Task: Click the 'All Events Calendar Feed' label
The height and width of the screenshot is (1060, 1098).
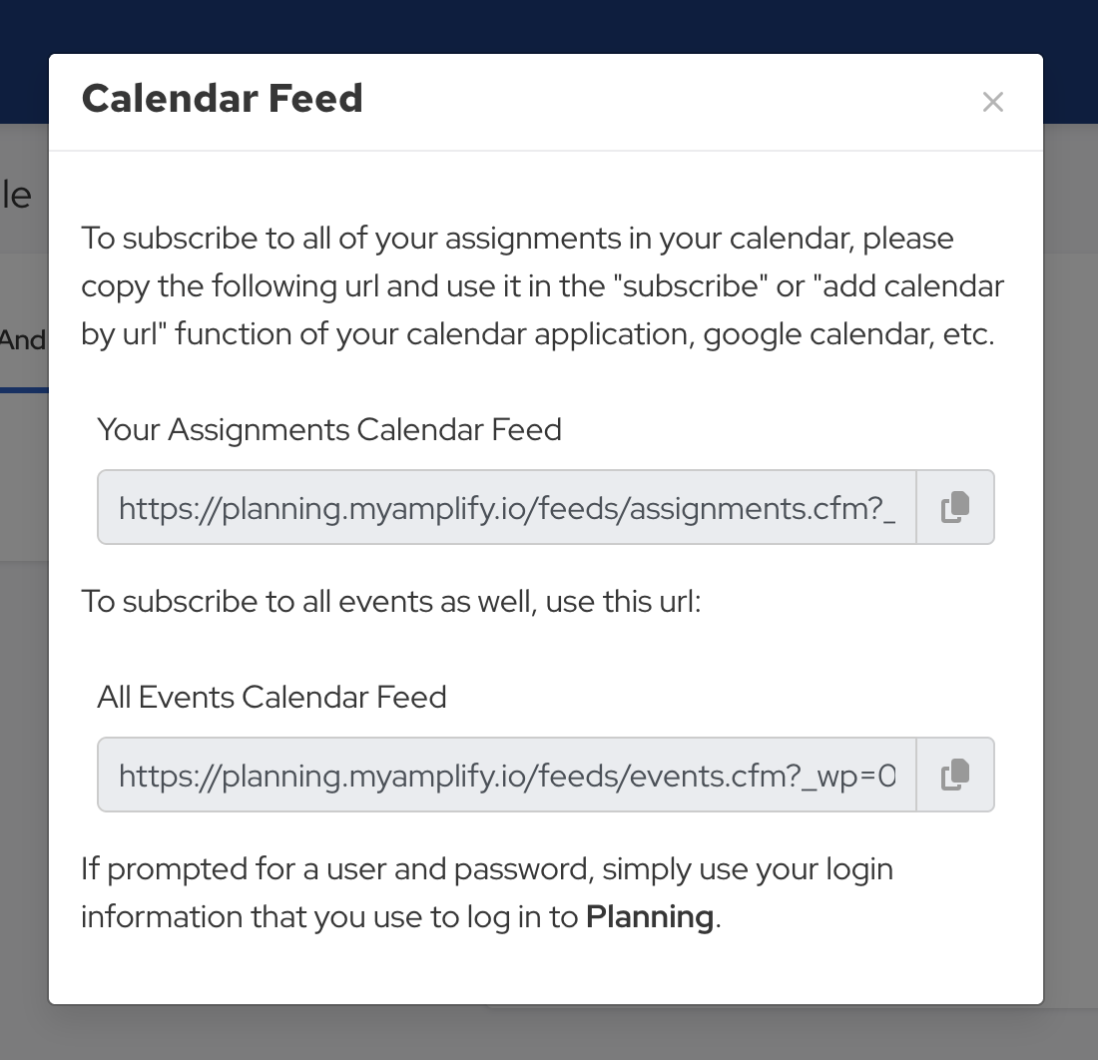Action: point(272,697)
